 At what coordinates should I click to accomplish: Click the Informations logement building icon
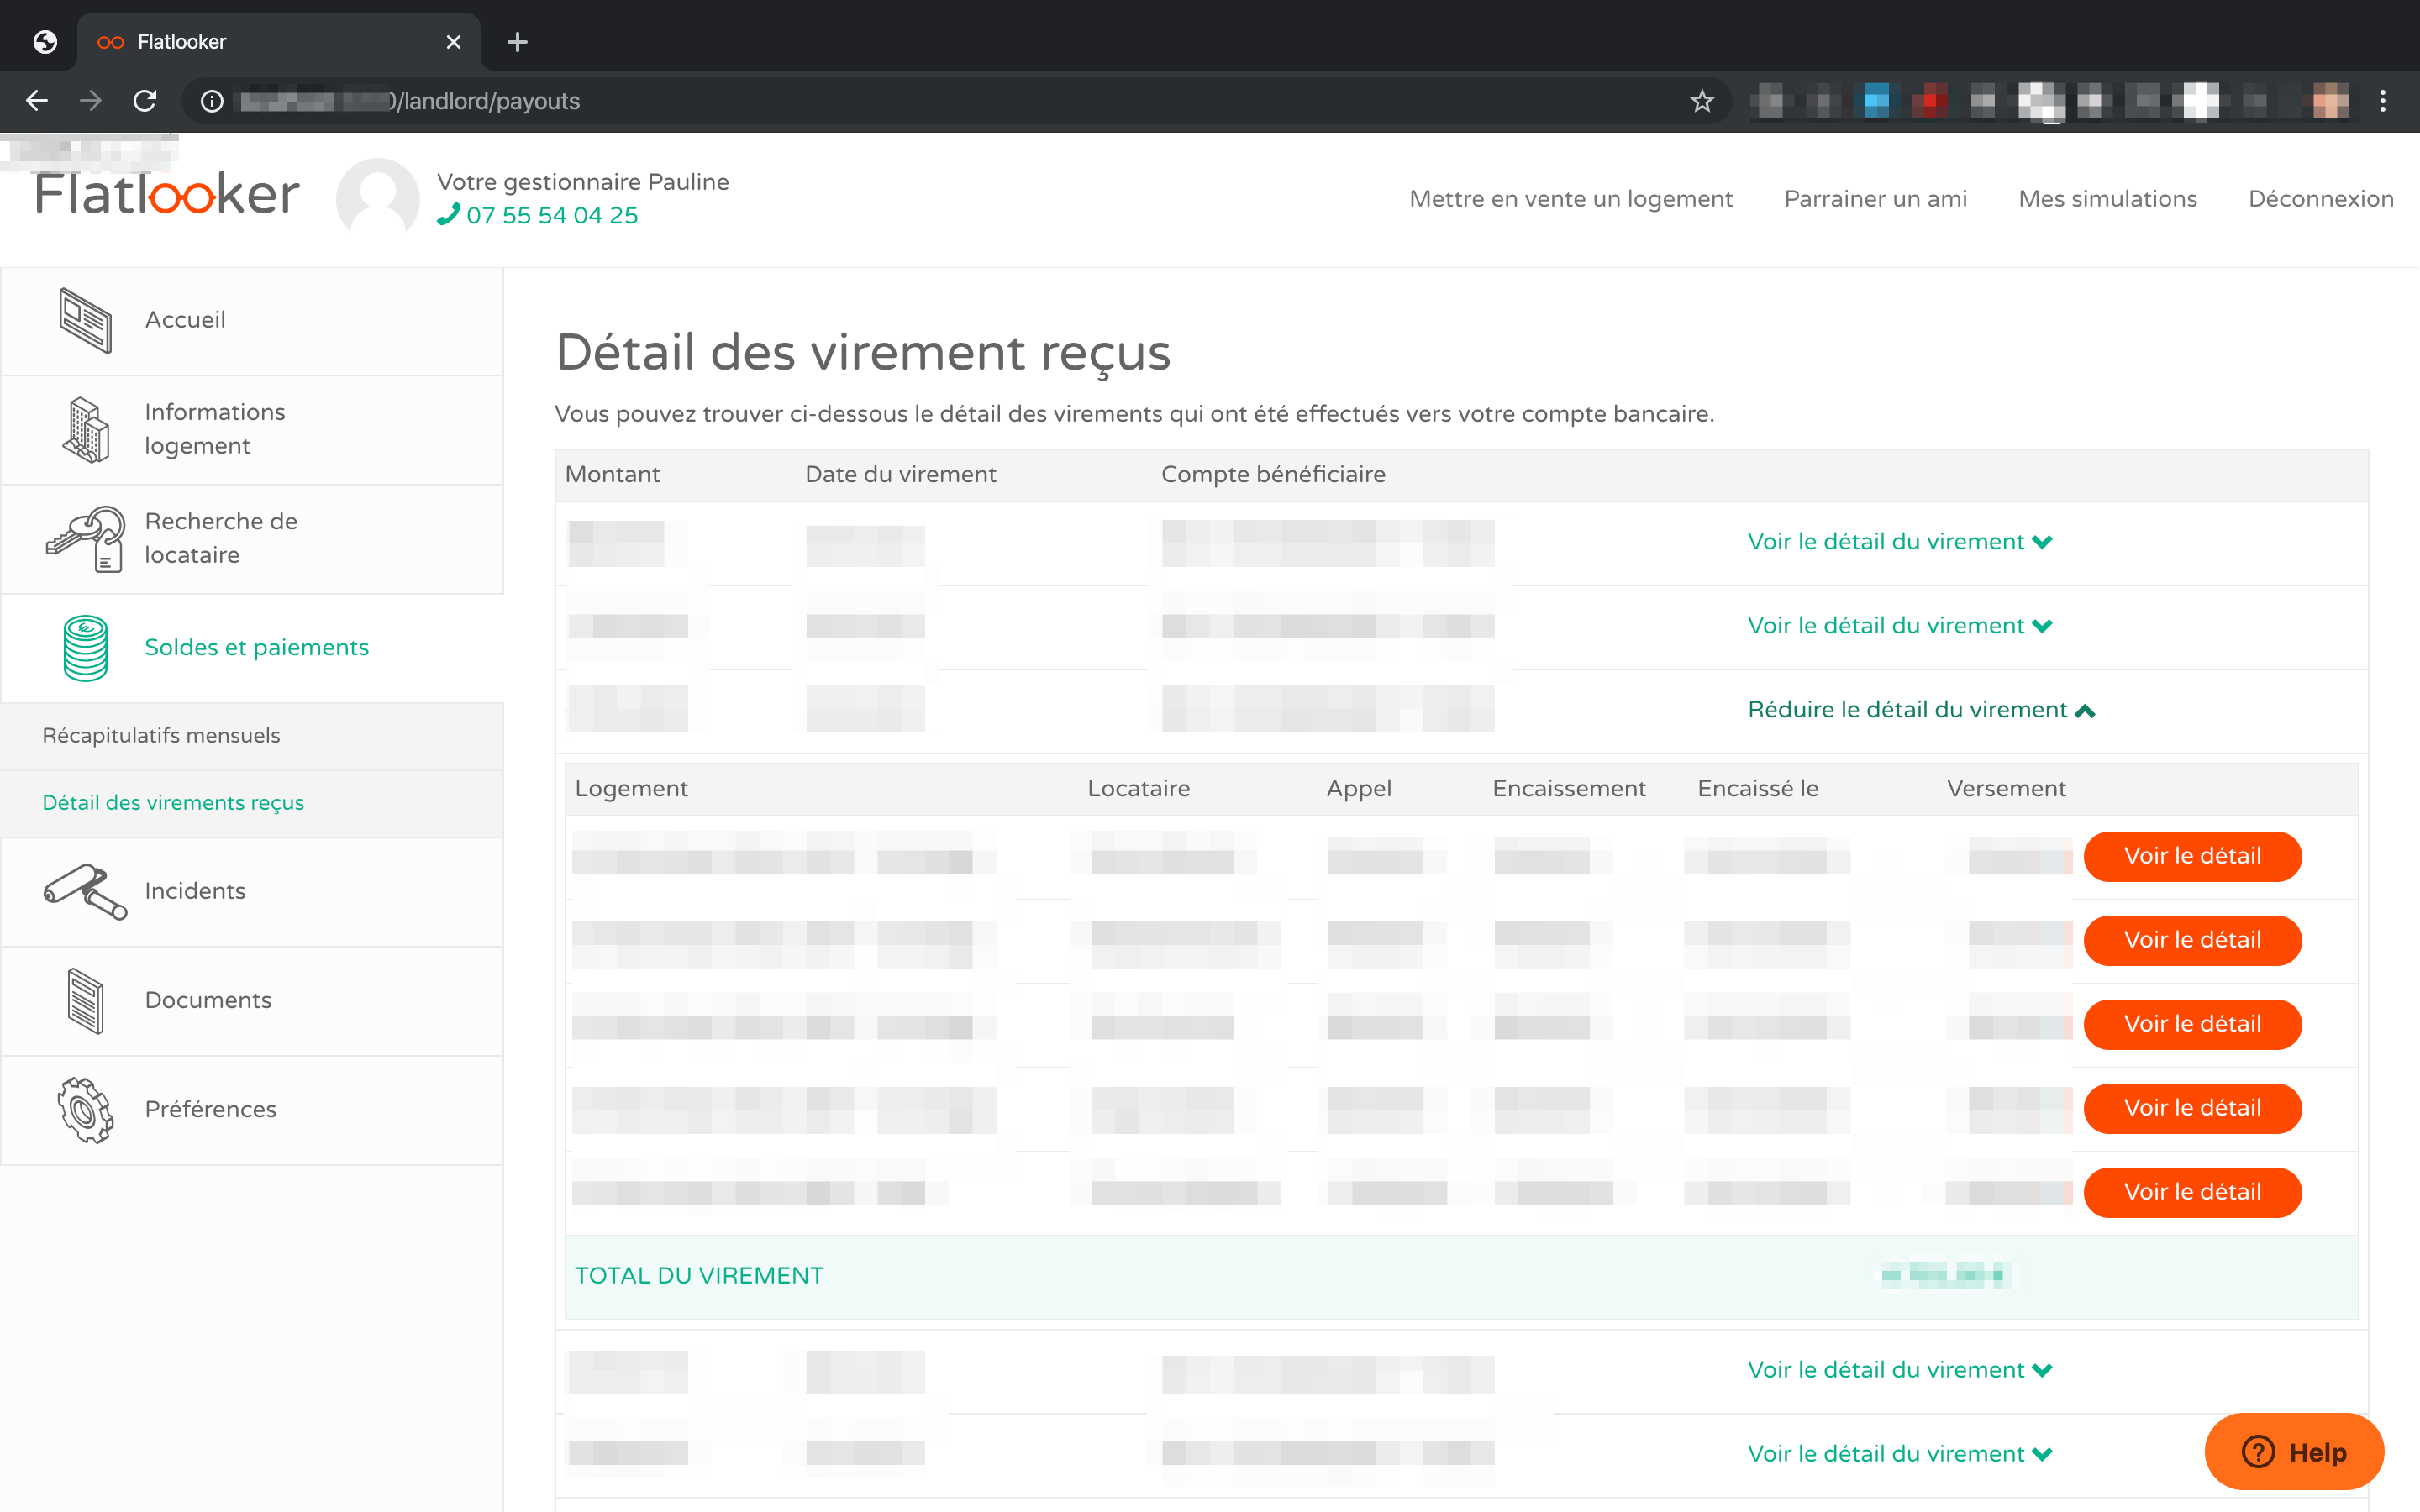coord(85,430)
